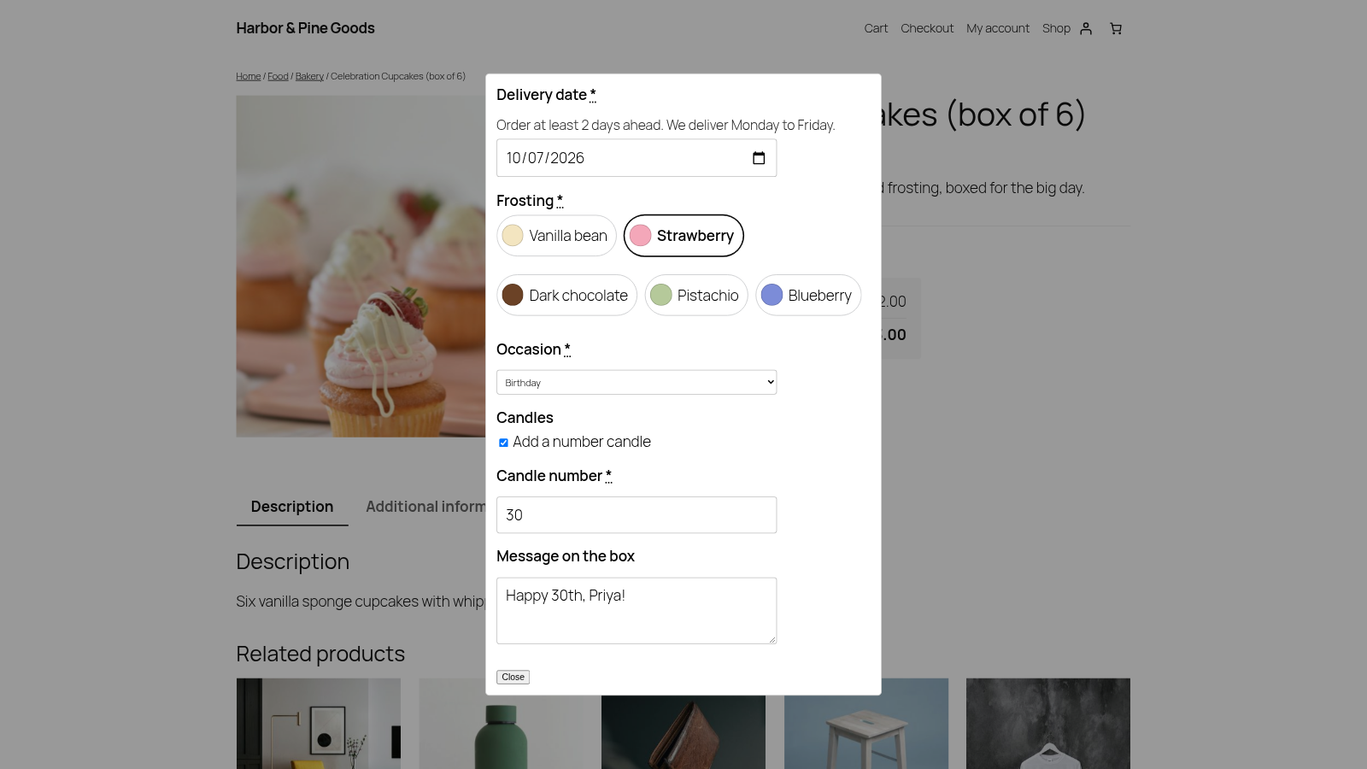The width and height of the screenshot is (1367, 769).
Task: Follow the Food breadcrumb link
Action: point(278,76)
